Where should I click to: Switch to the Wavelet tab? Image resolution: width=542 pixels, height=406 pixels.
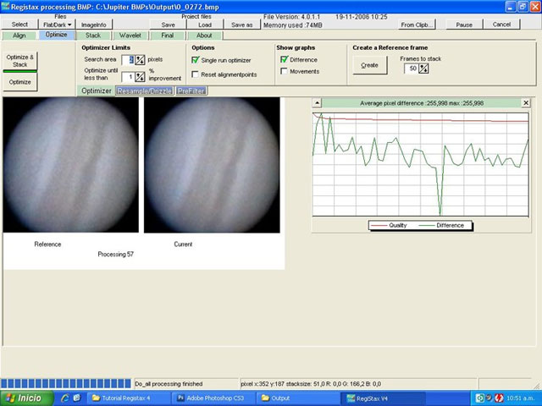coord(130,36)
